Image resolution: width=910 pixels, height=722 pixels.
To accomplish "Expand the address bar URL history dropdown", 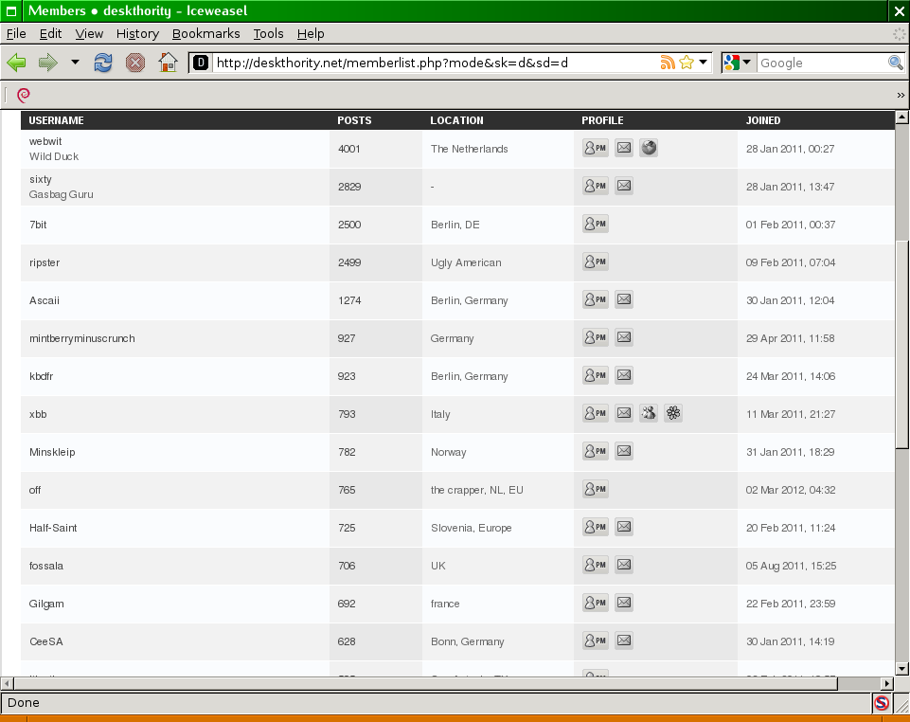I will [x=704, y=63].
